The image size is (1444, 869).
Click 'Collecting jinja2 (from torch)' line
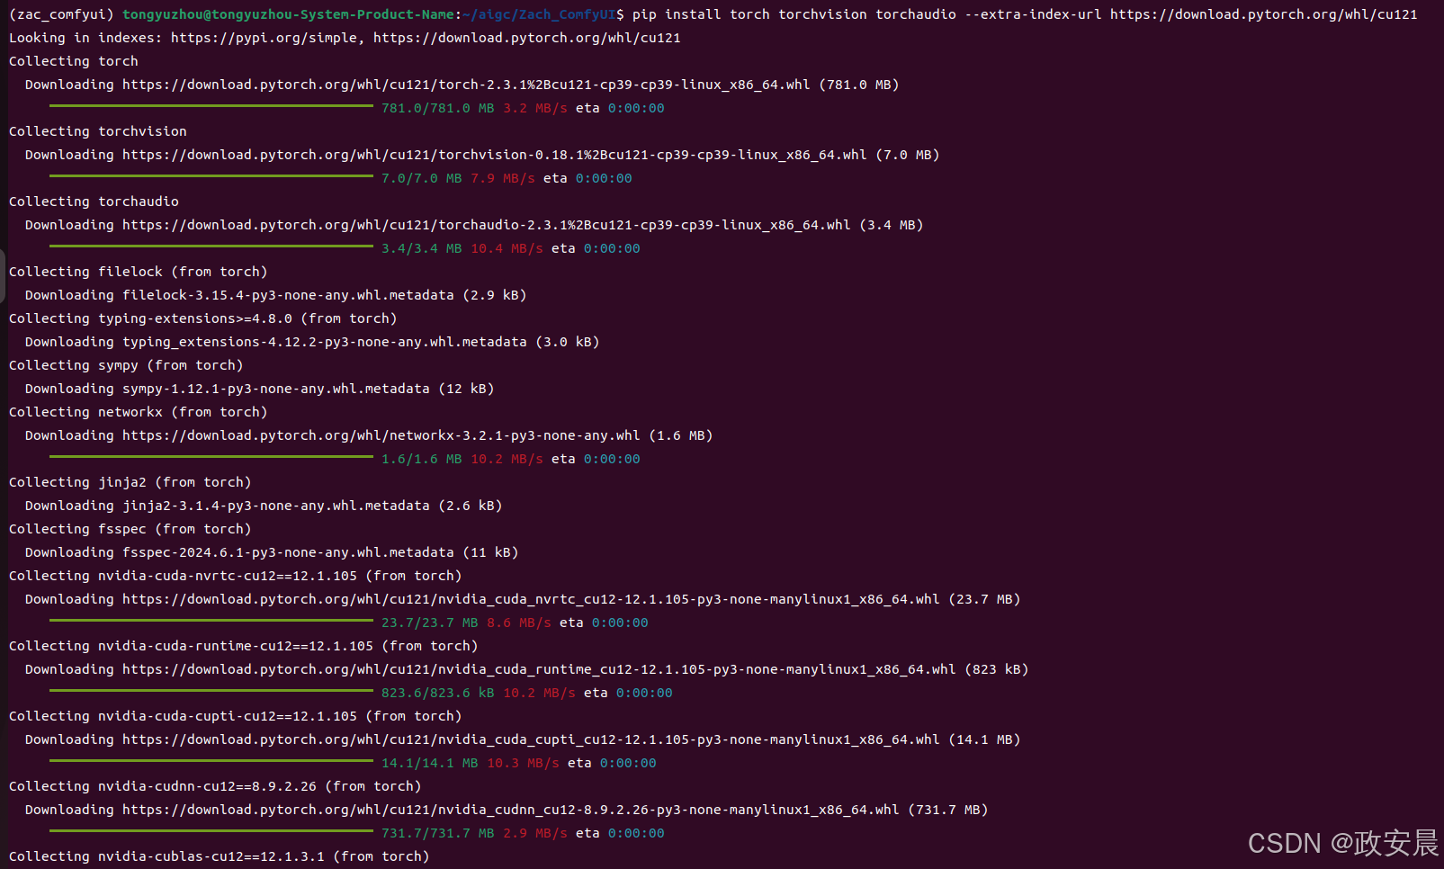130,482
